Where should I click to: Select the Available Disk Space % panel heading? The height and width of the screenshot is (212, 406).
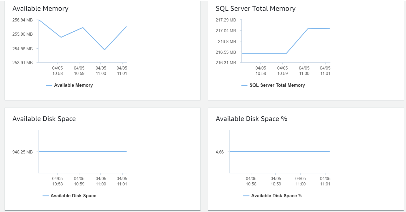click(x=251, y=119)
